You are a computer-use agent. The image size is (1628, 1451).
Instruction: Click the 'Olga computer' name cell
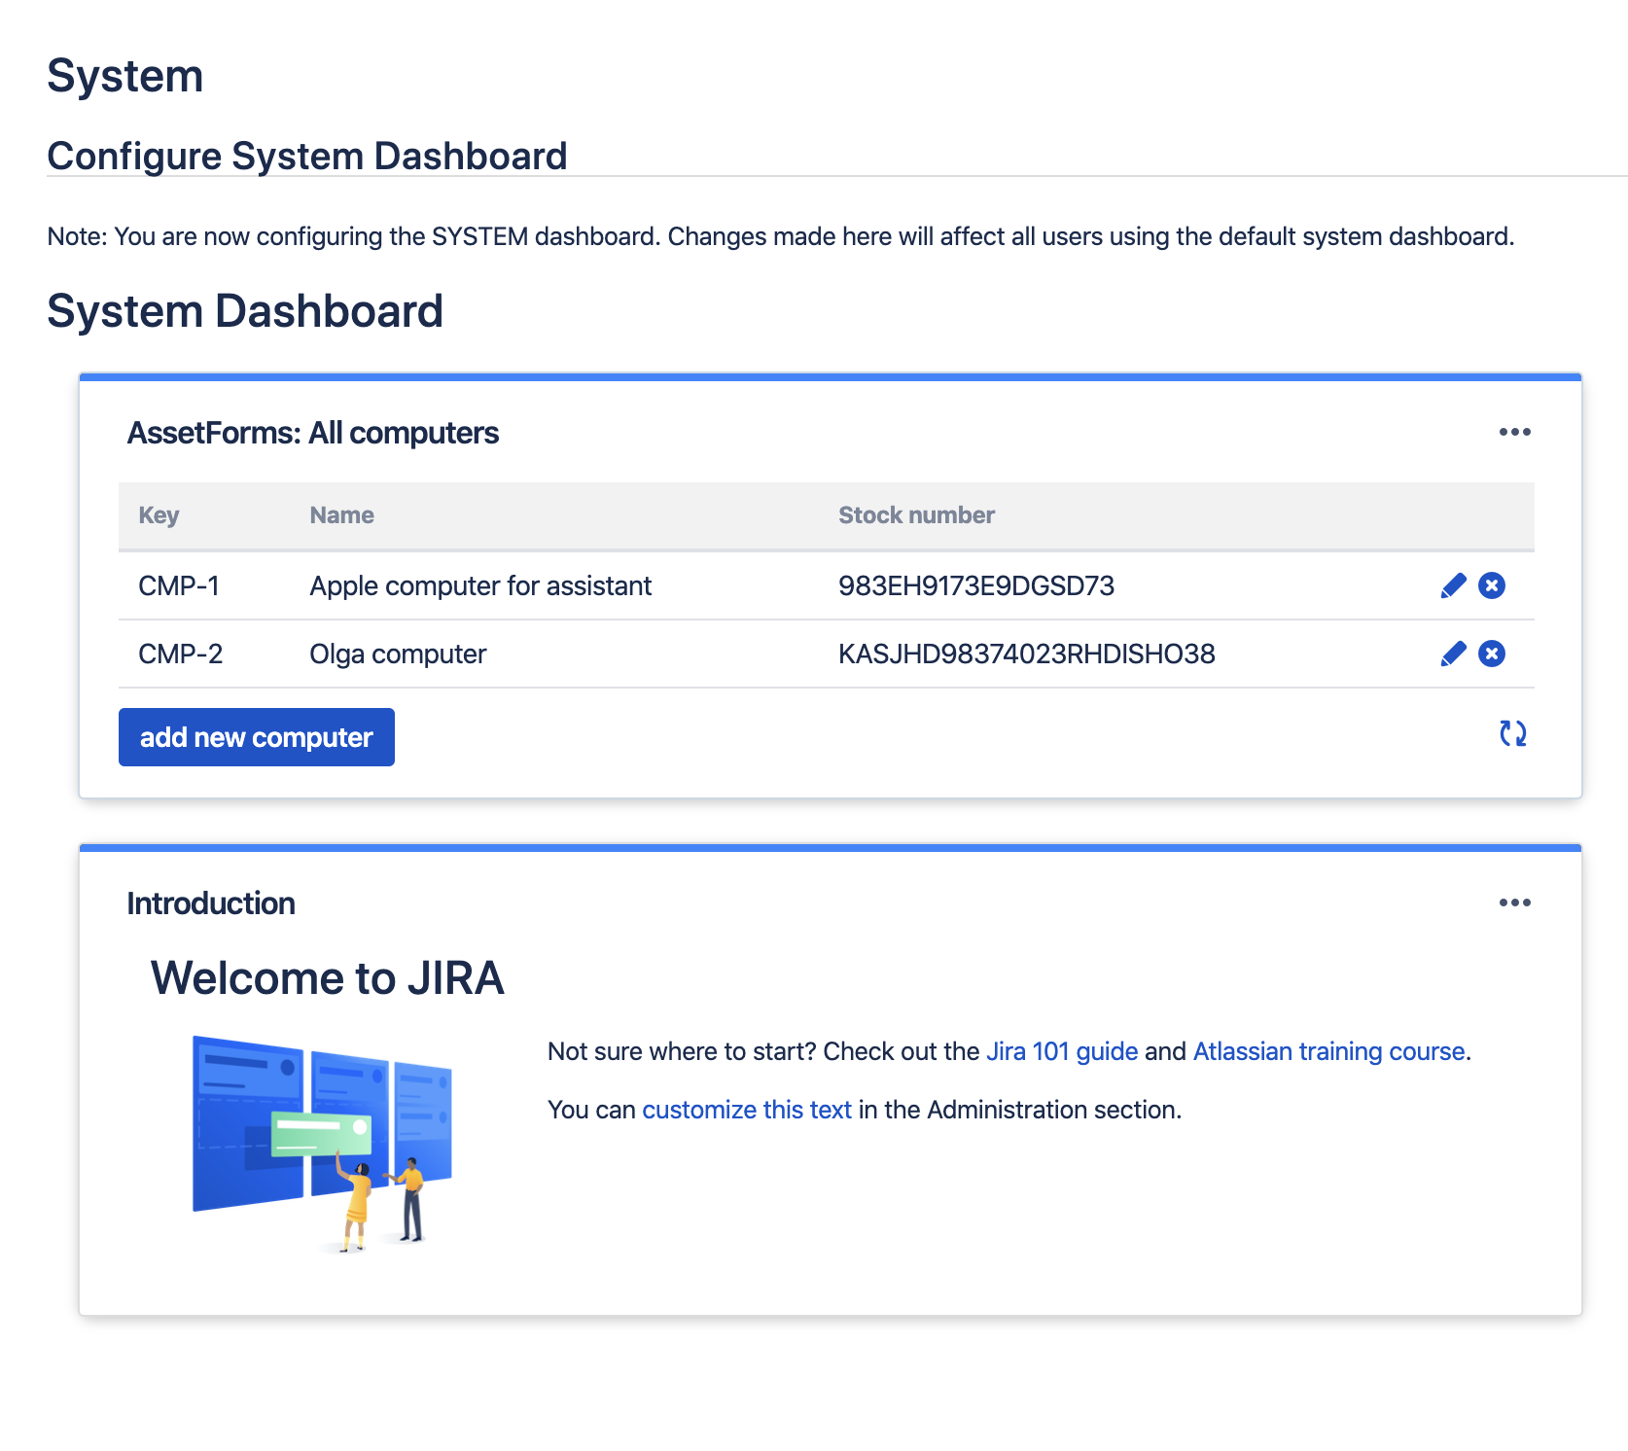(398, 654)
